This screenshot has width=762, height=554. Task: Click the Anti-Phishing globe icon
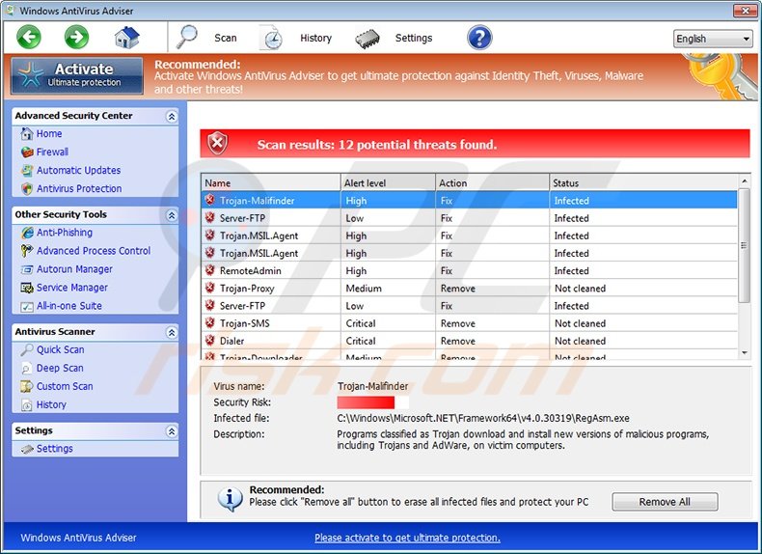[x=27, y=233]
